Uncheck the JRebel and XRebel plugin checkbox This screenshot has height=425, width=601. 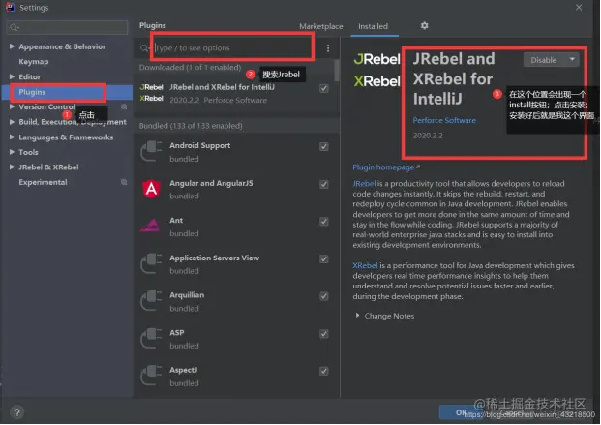pos(324,89)
